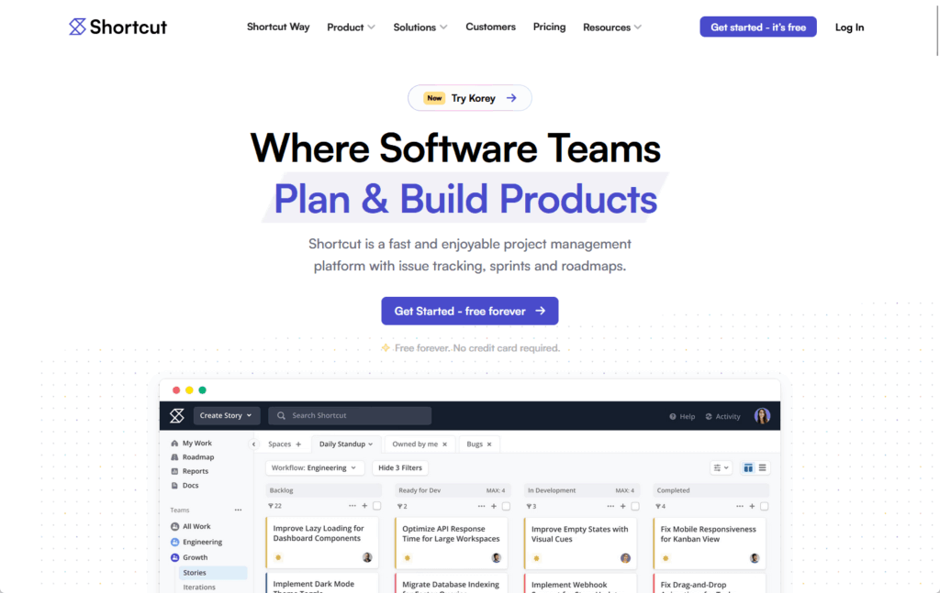Click Get Started - free forever button
Screen dimensions: 940x593
469,311
